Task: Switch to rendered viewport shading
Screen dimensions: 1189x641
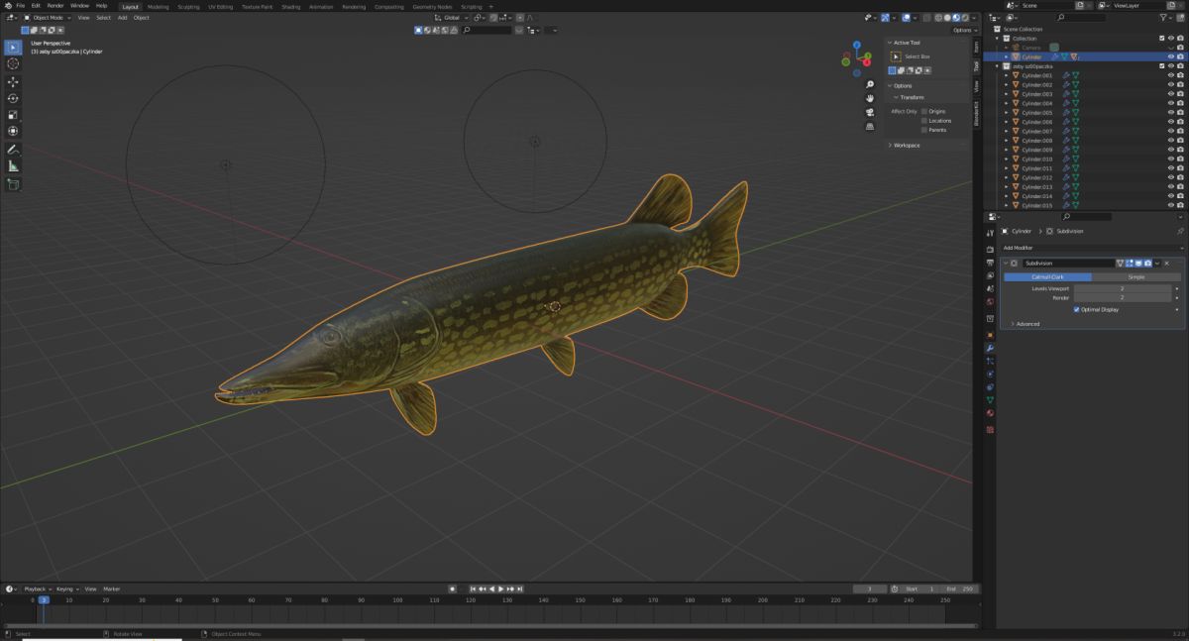Action: (x=964, y=17)
